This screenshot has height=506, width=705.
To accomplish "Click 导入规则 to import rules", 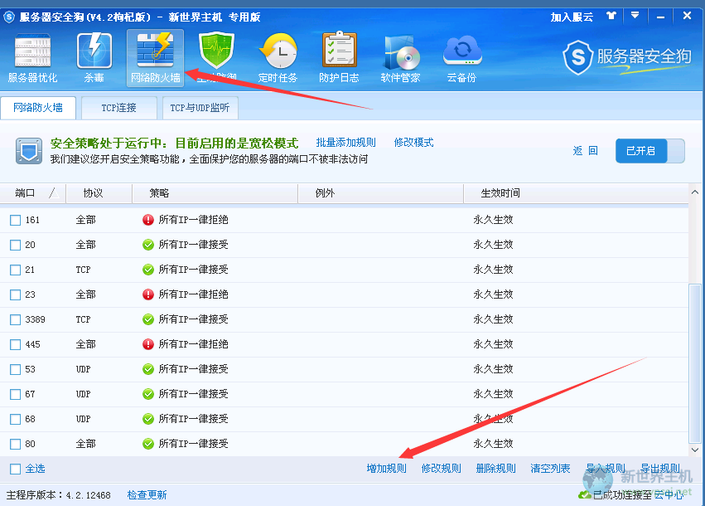I will coord(606,469).
